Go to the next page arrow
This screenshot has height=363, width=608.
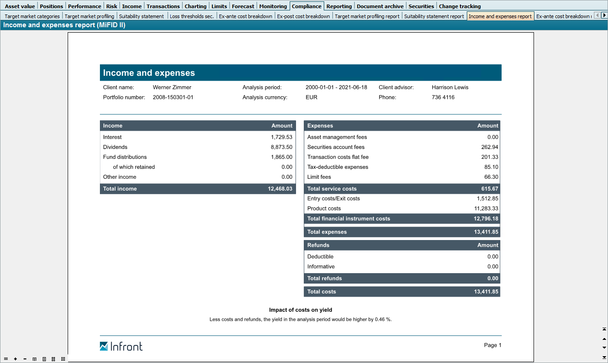pyautogui.click(x=604, y=348)
